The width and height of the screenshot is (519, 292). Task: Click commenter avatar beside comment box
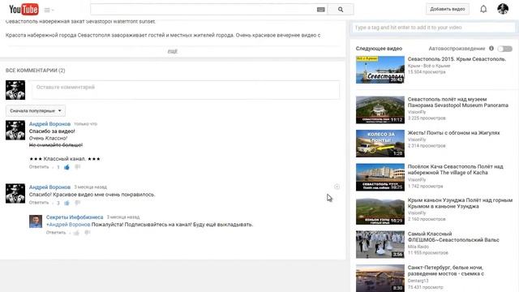click(15, 90)
